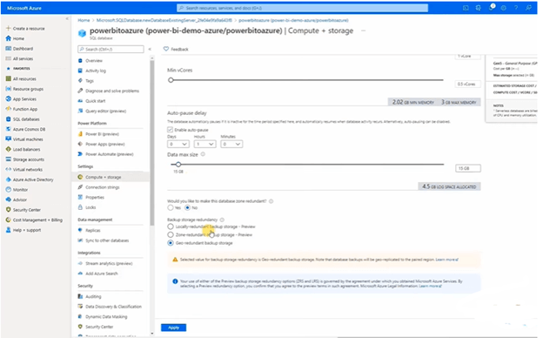The height and width of the screenshot is (338, 543).
Task: Click the Data max size slider handle
Action: [x=178, y=165]
